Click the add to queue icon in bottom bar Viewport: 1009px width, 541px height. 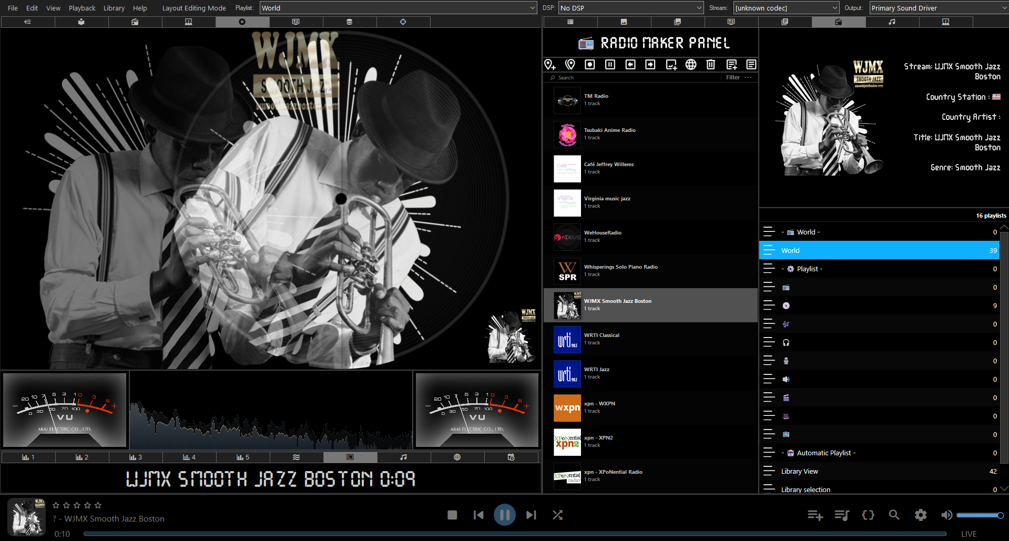click(815, 515)
